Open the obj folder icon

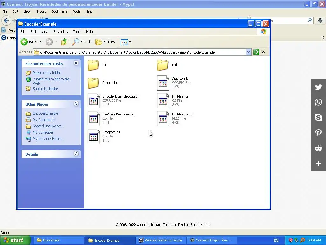pos(163,65)
